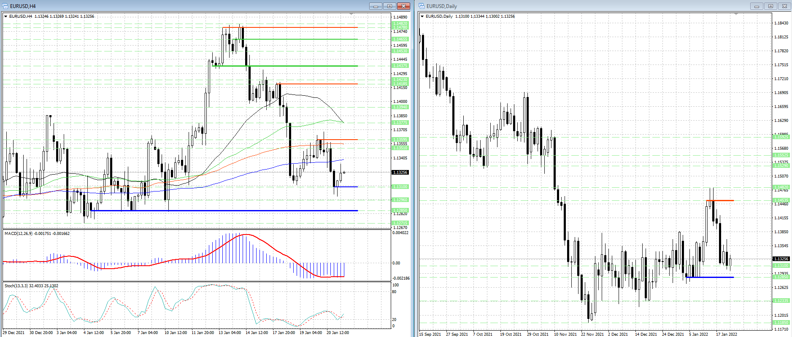Click the EURUSD,Daily window chart icon
Image resolution: width=792 pixels, height=337 pixels.
(x=422, y=6)
